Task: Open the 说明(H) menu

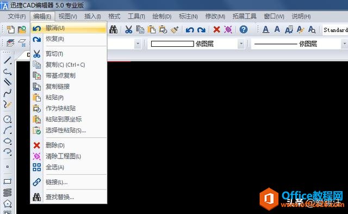Action: 301,16
